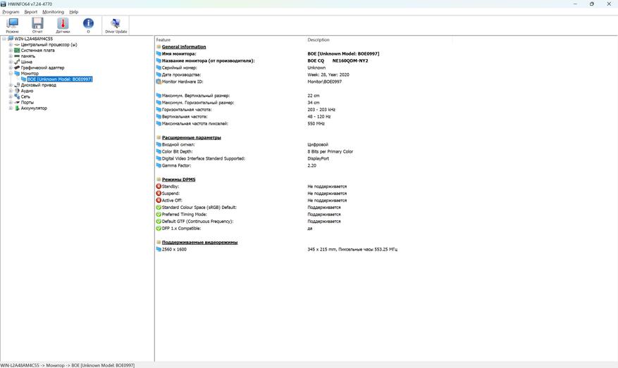This screenshot has height=368, width=618.
Task: Click the disk drive icon for Дисковый привод
Action: (17, 85)
